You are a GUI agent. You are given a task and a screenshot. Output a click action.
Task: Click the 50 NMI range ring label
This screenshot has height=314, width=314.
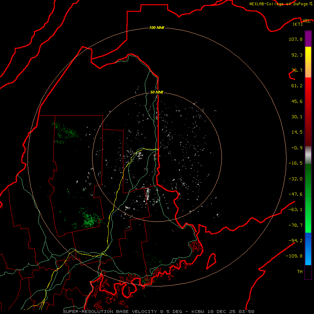click(x=157, y=92)
